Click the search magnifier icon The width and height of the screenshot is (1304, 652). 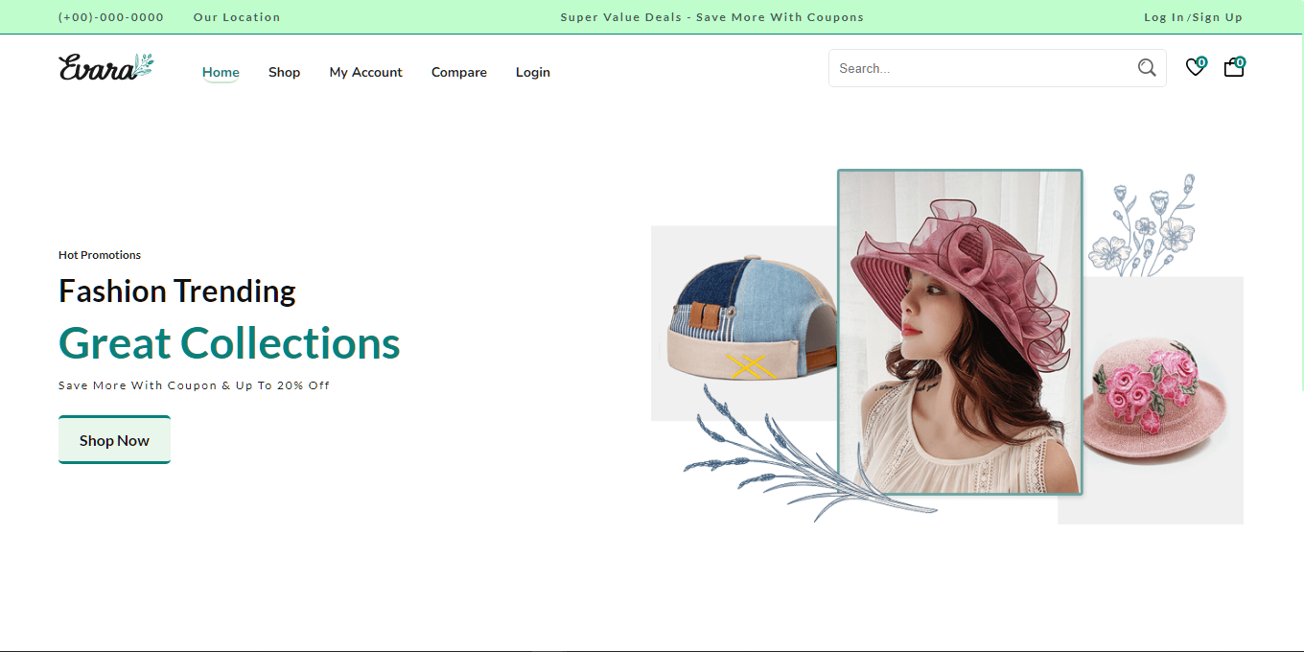point(1147,68)
